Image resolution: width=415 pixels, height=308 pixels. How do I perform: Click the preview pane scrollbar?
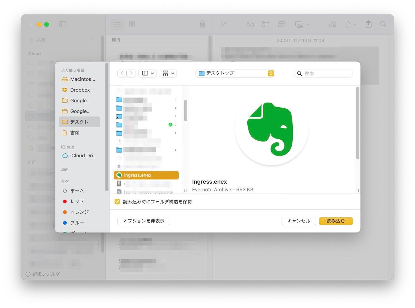point(357,123)
